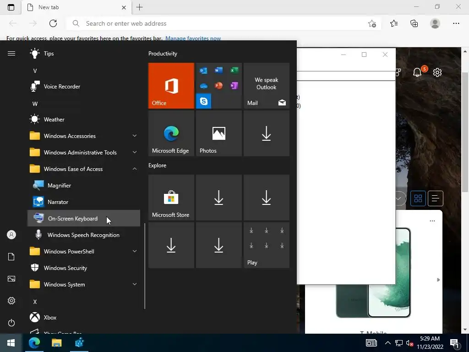This screenshot has height=352, width=469.
Task: Open Edge Collections
Action: pos(414,23)
